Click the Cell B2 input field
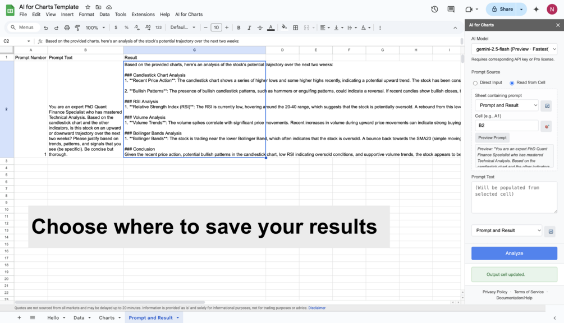The height and width of the screenshot is (323, 564). 506,126
